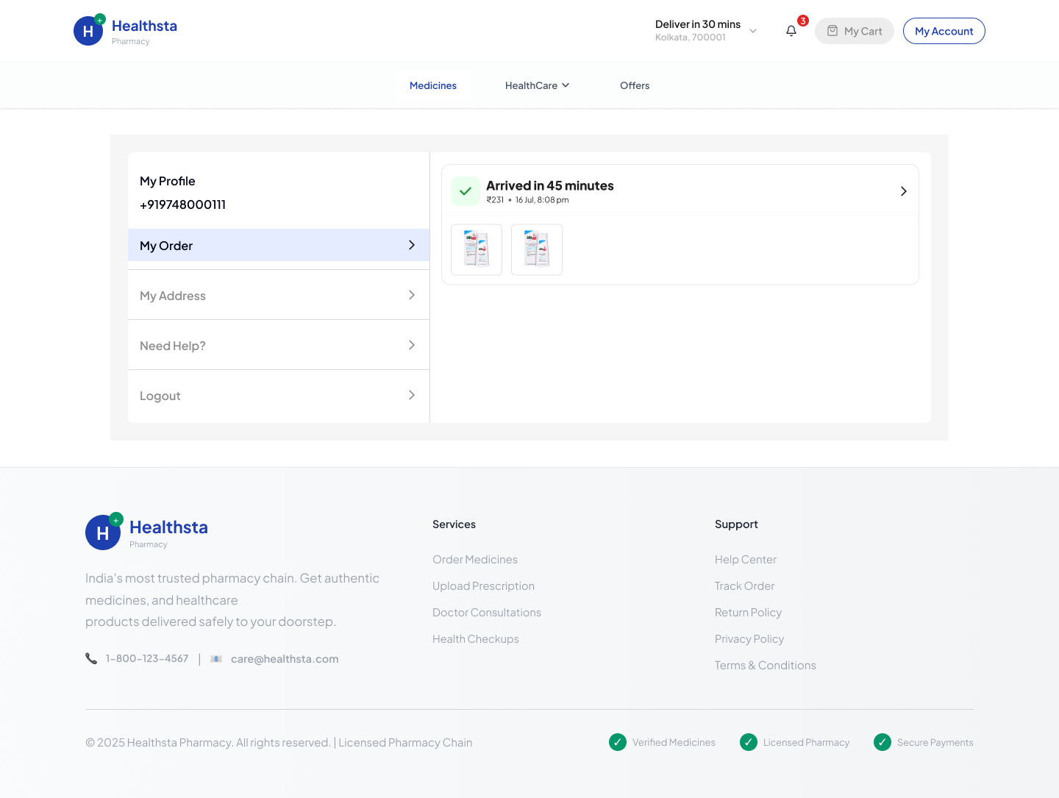Select Logout from the sidebar
This screenshot has height=798, width=1059.
pyautogui.click(x=278, y=396)
